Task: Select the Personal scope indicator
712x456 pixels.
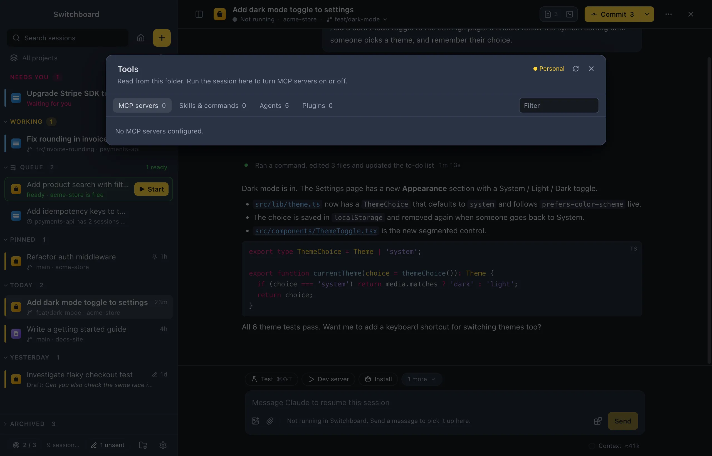Action: 549,69
